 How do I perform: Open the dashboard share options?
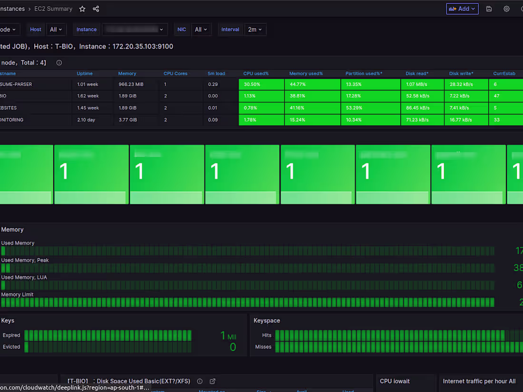(96, 9)
